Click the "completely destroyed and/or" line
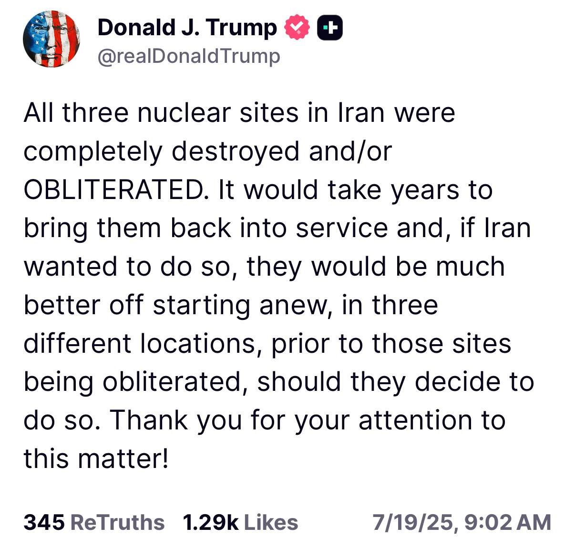Image resolution: width=575 pixels, height=557 pixels. coord(207,152)
